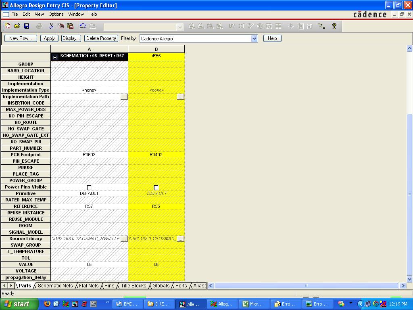Screen dimensions: 413x310
Task: Click the question mark help icon
Action: (x=334, y=26)
